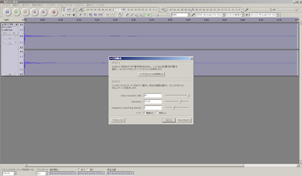Select the noise Isolate radio option

[157, 113]
